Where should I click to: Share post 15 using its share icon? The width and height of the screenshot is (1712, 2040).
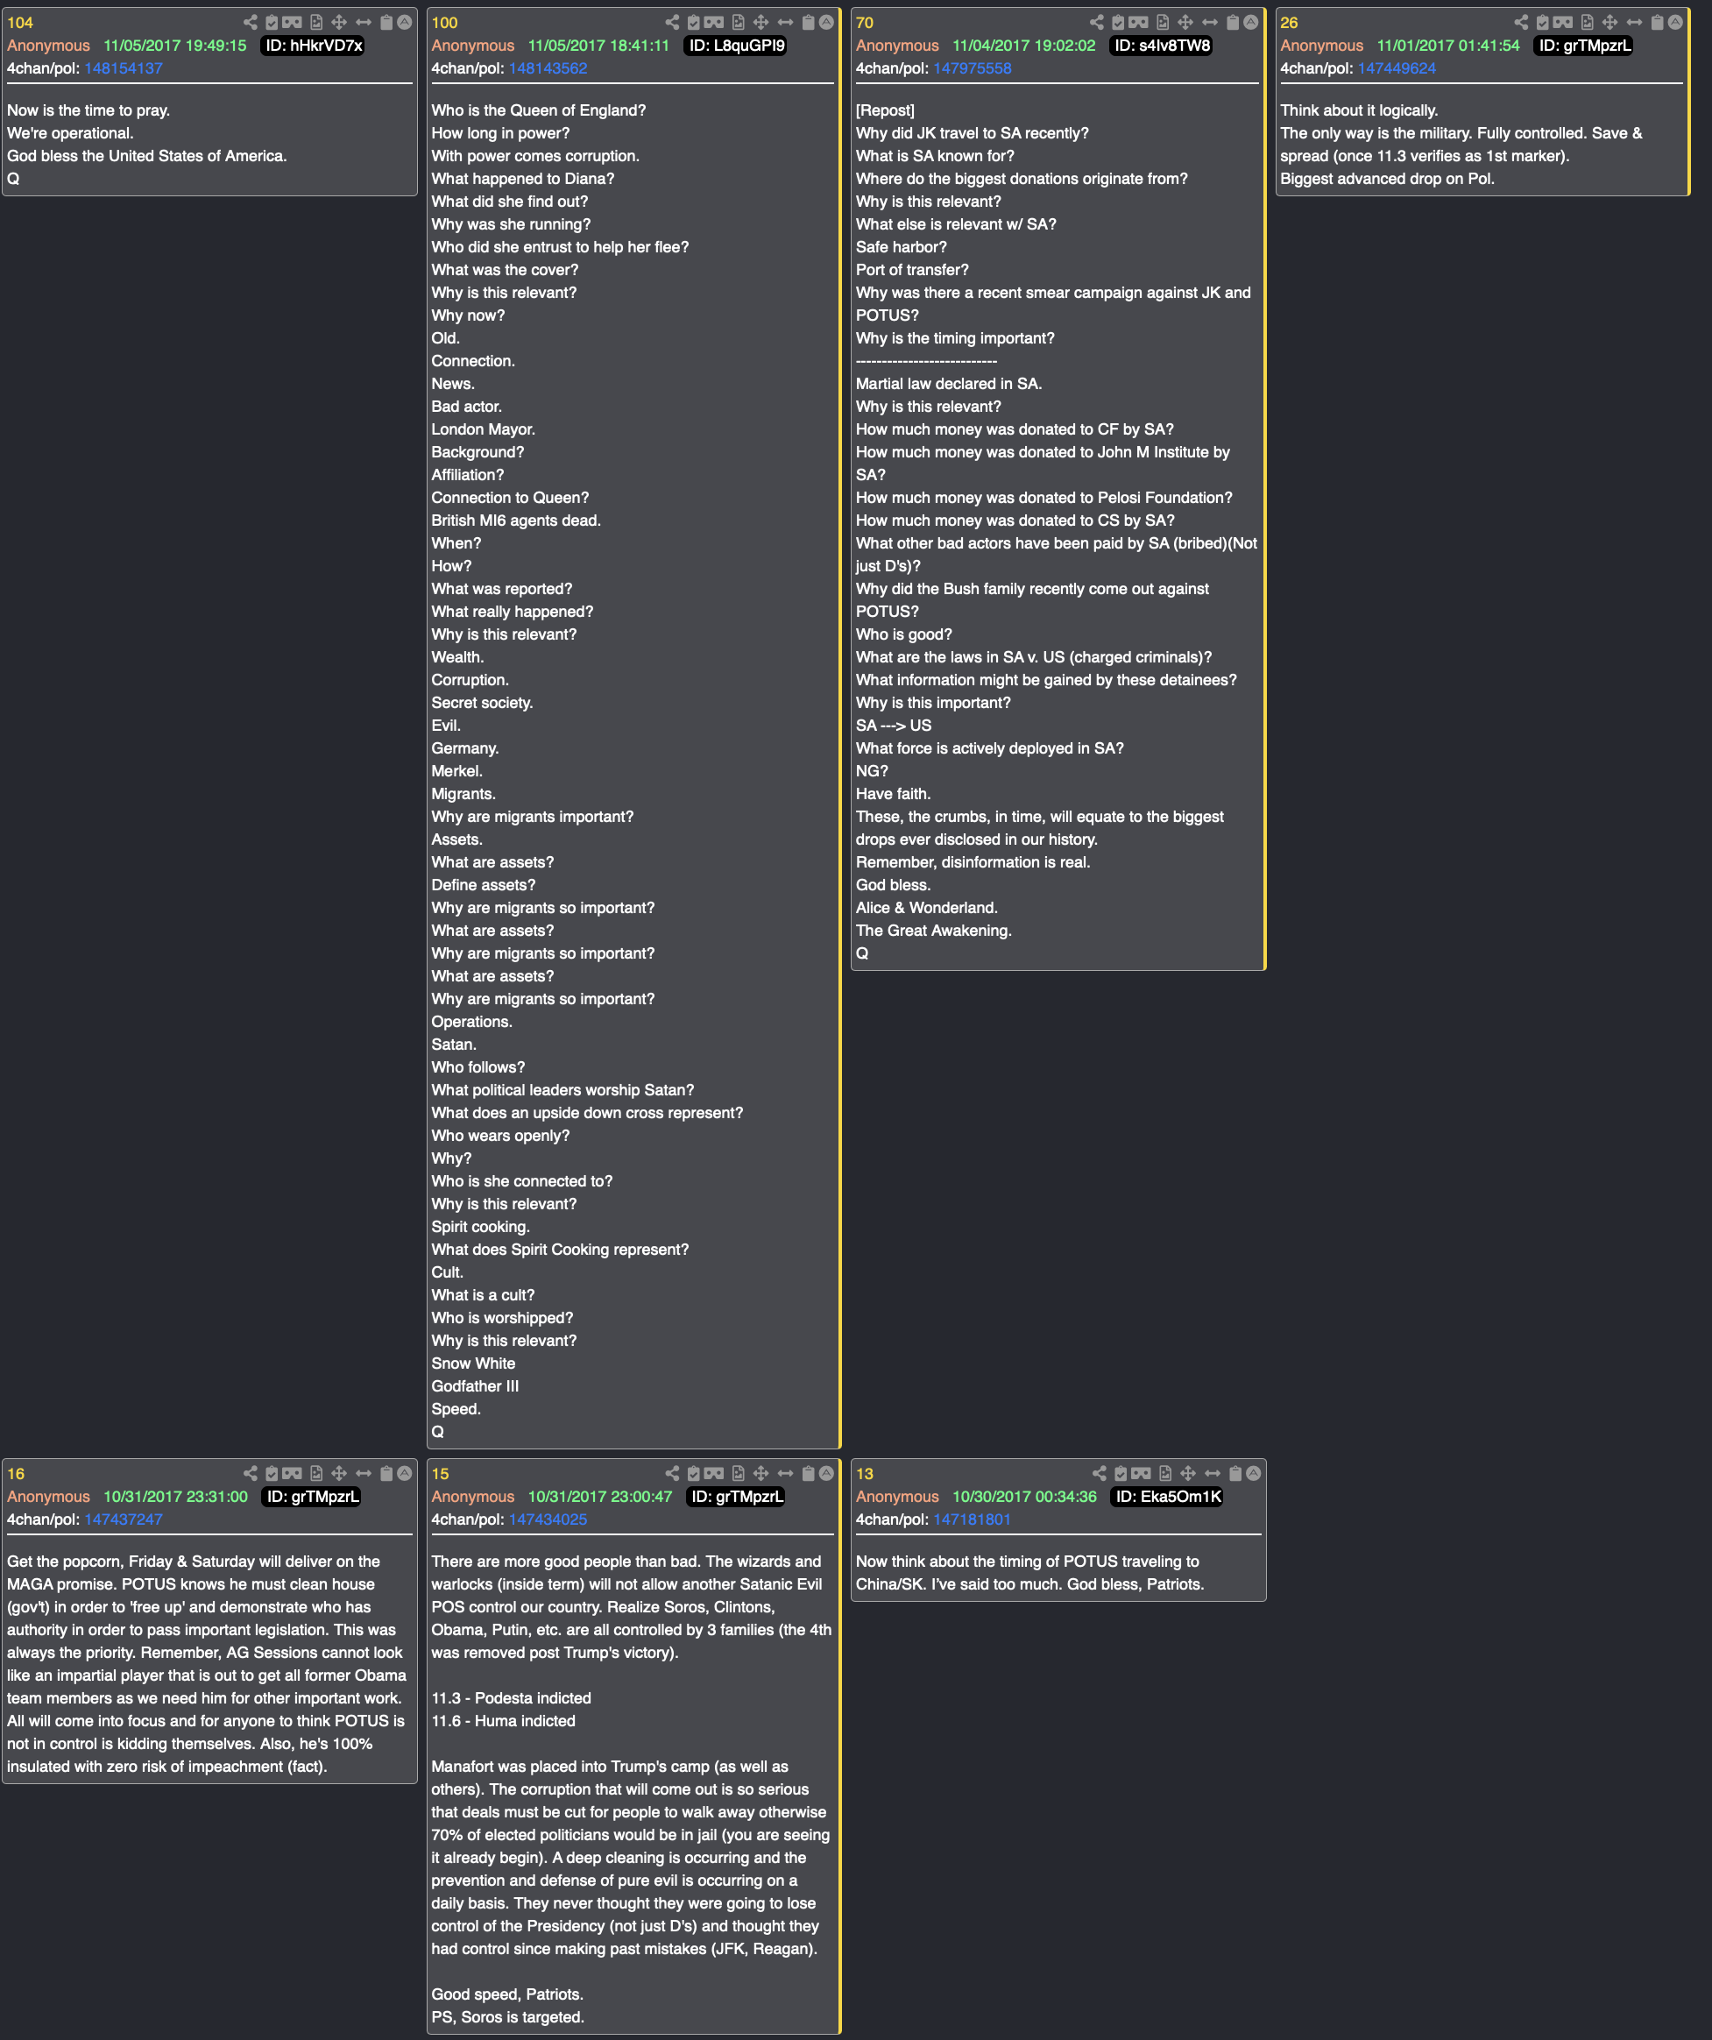click(672, 1474)
